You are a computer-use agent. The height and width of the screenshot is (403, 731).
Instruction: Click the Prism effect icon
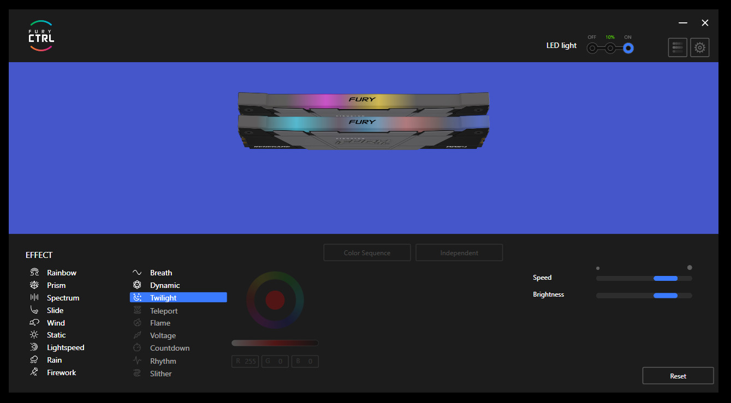(34, 285)
